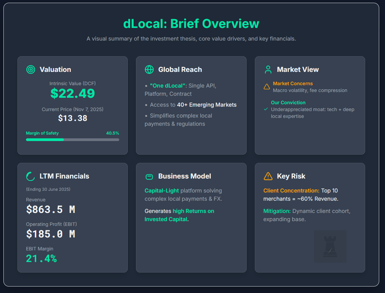Click the globe icon beside Global Reach

[149, 70]
